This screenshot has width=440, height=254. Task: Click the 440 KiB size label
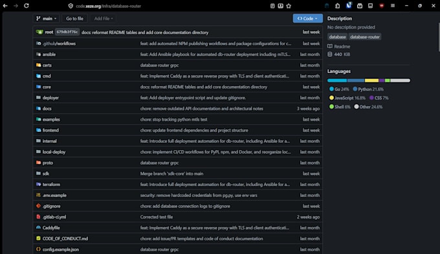point(342,54)
